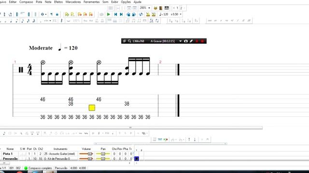
Task: Toggle the loop playback icon
Action: point(141,14)
